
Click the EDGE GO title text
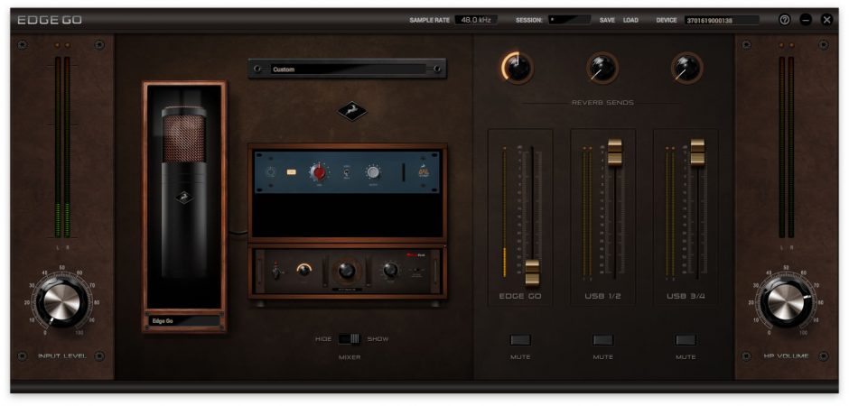tap(50, 21)
